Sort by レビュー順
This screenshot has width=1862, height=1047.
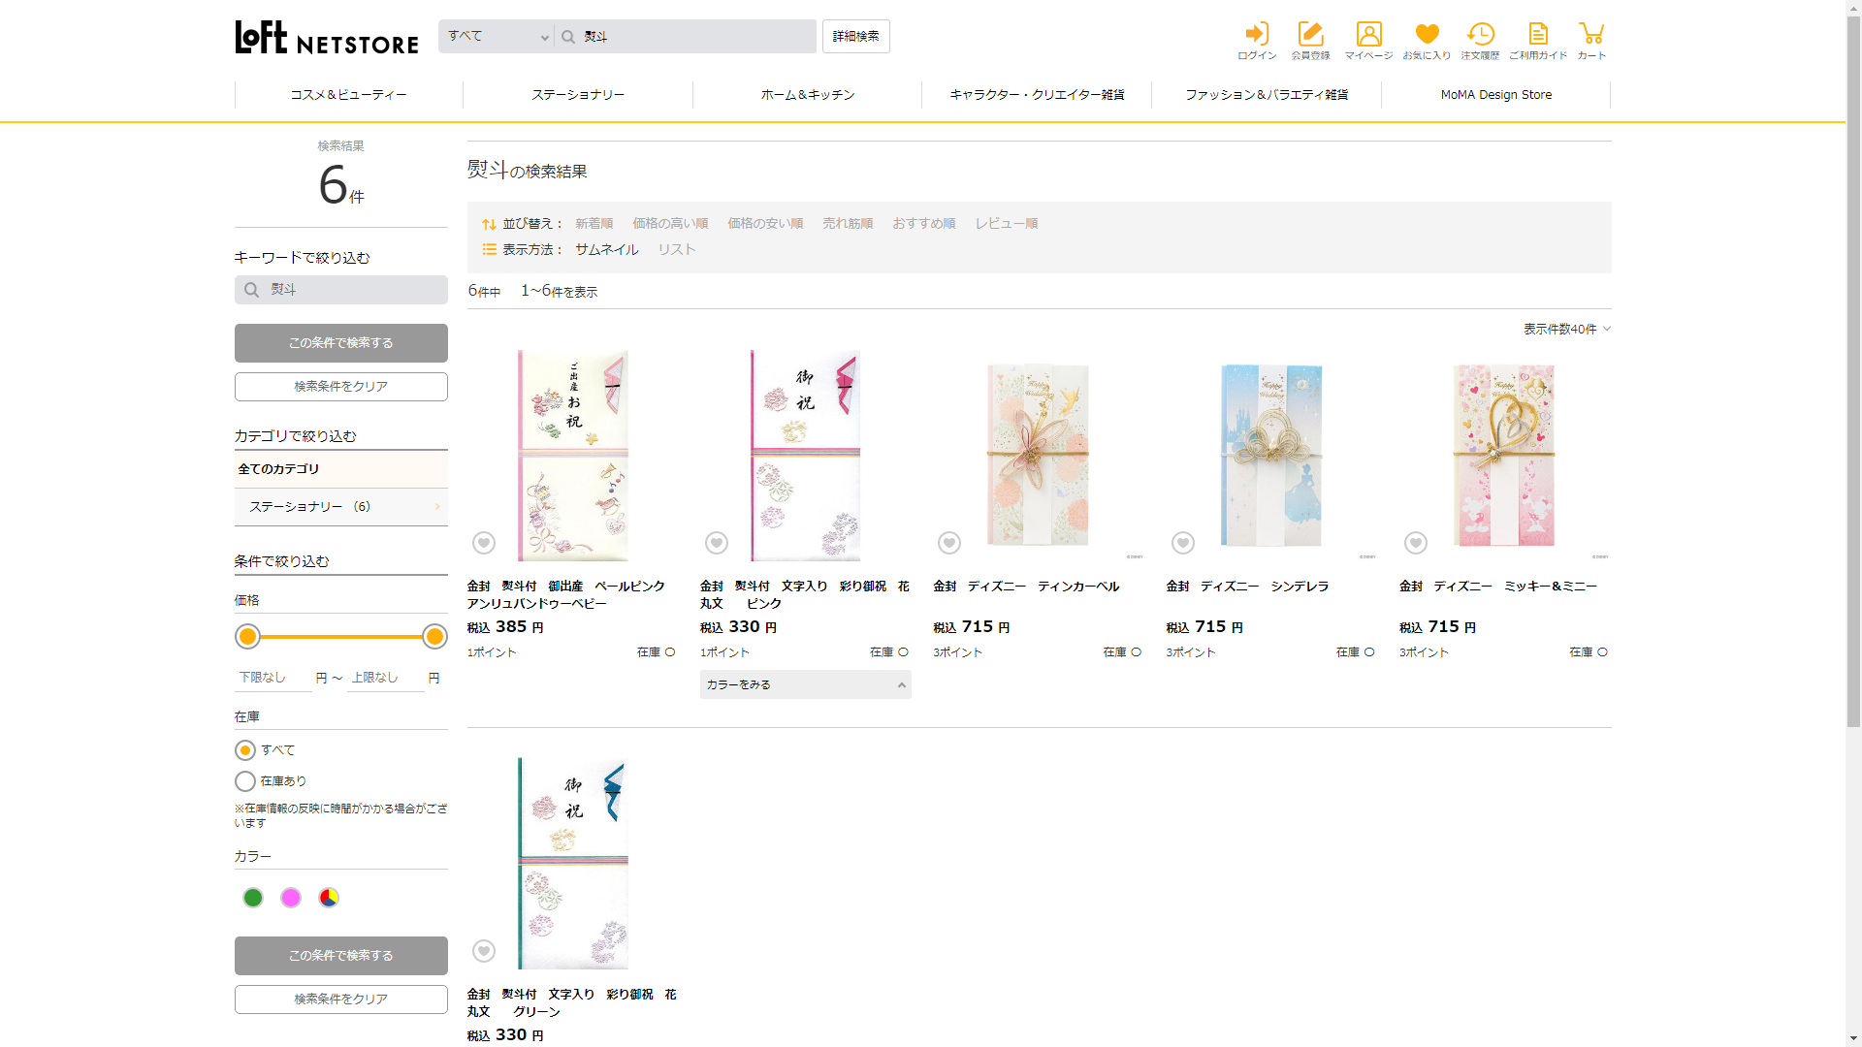click(1007, 224)
